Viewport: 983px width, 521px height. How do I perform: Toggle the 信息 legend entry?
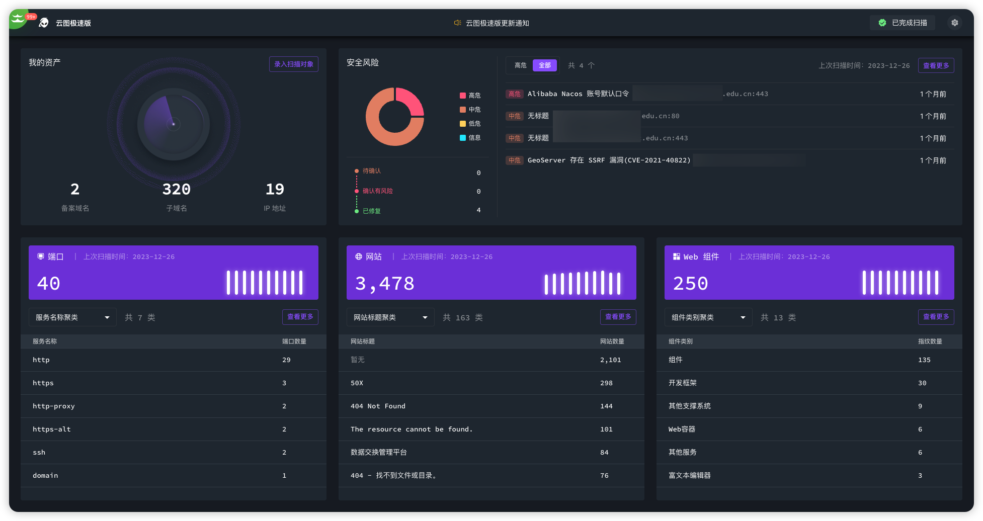point(470,138)
